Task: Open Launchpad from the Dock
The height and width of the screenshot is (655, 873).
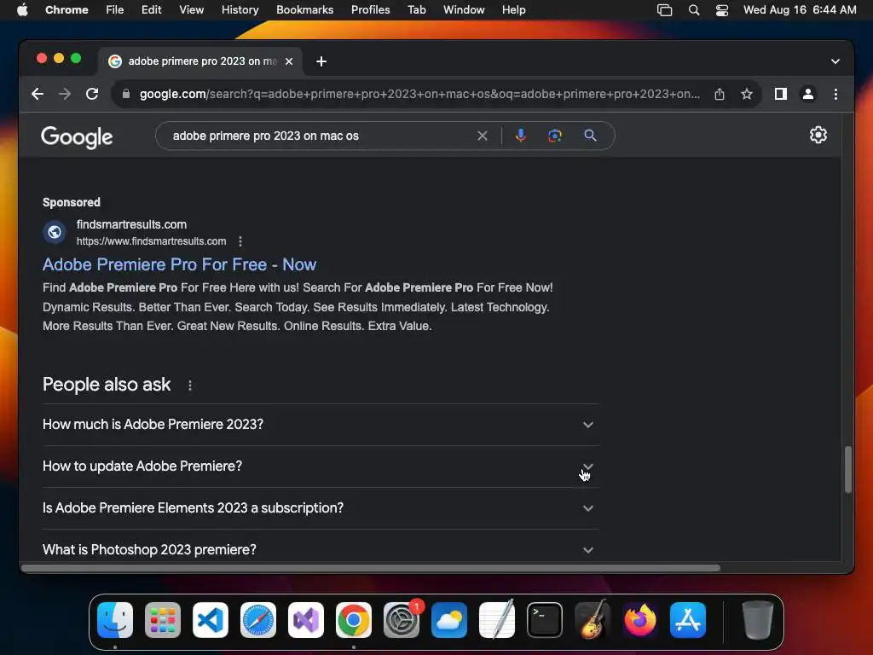Action: point(163,620)
